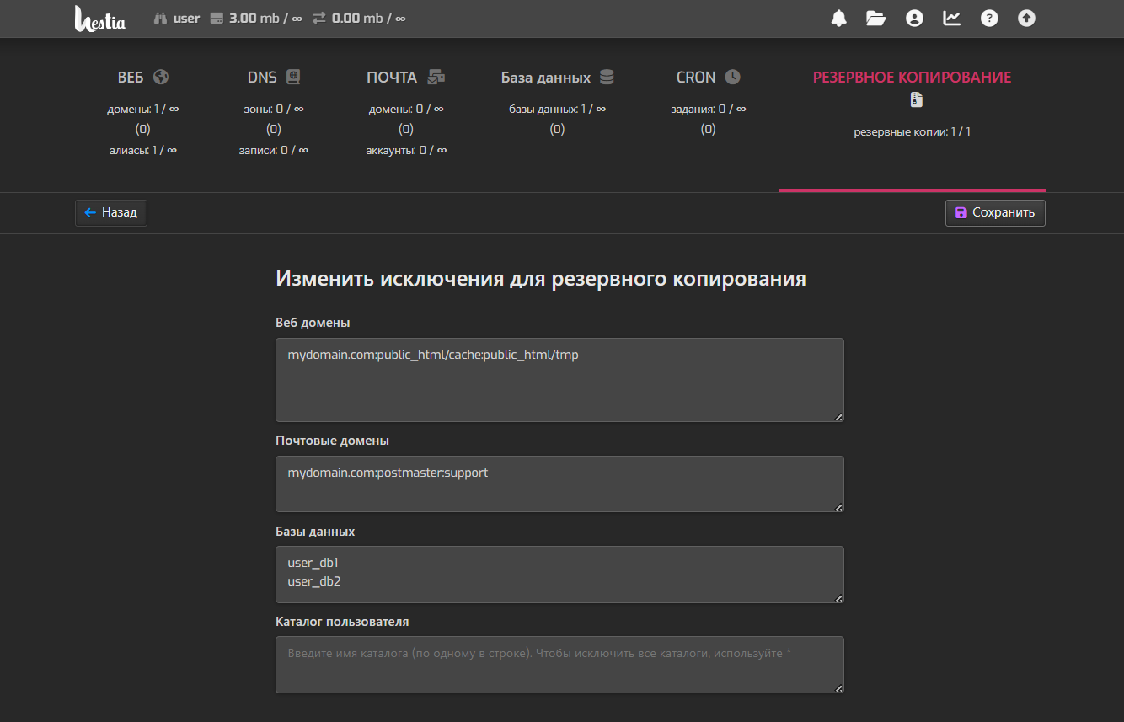This screenshot has height=722, width=1124.
Task: Click the bandwidth arrows icon
Action: (319, 18)
